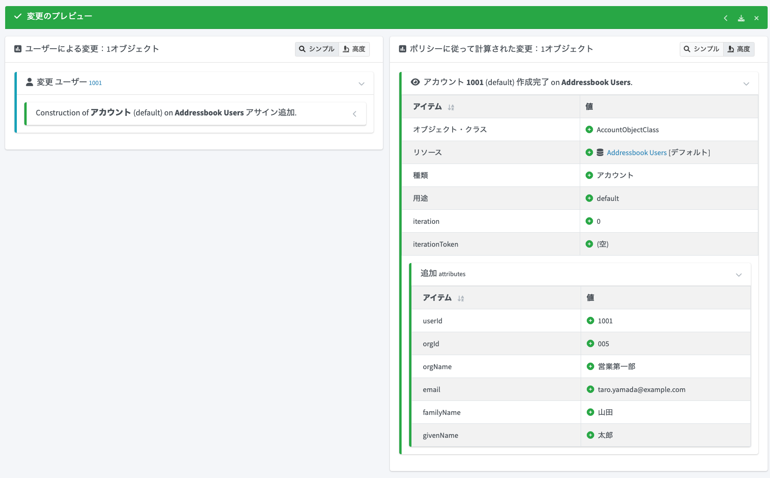Open the Addressbook Users resource link
Viewport: 770px width, 478px height.
click(x=637, y=153)
